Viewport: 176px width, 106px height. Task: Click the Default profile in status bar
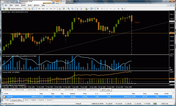click(x=79, y=104)
